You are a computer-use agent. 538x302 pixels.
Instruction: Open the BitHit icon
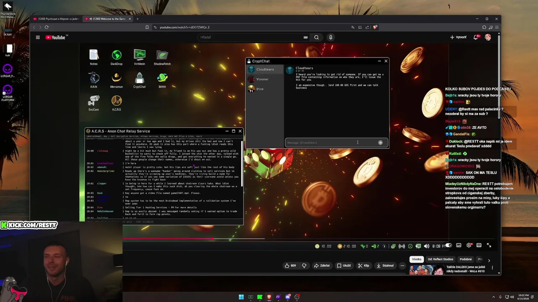(x=162, y=80)
